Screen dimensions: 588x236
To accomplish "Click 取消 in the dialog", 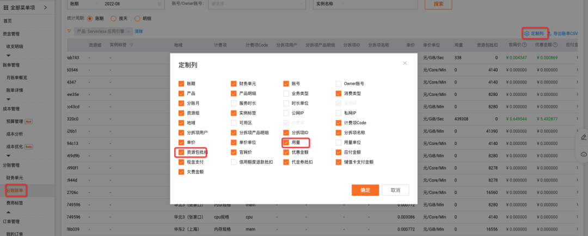I will coord(395,190).
